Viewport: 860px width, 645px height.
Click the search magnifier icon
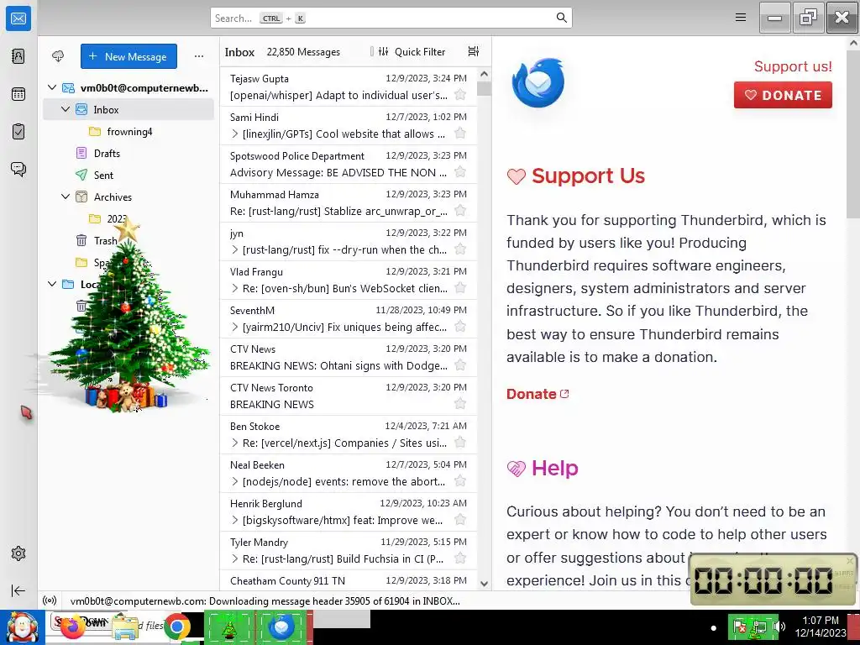(x=562, y=18)
